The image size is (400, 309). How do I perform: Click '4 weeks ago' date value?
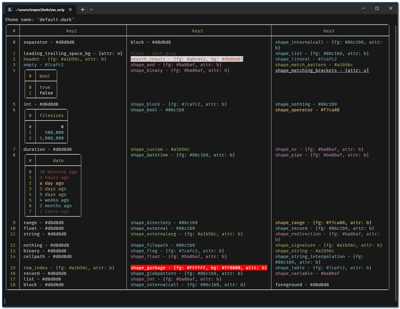(54, 200)
